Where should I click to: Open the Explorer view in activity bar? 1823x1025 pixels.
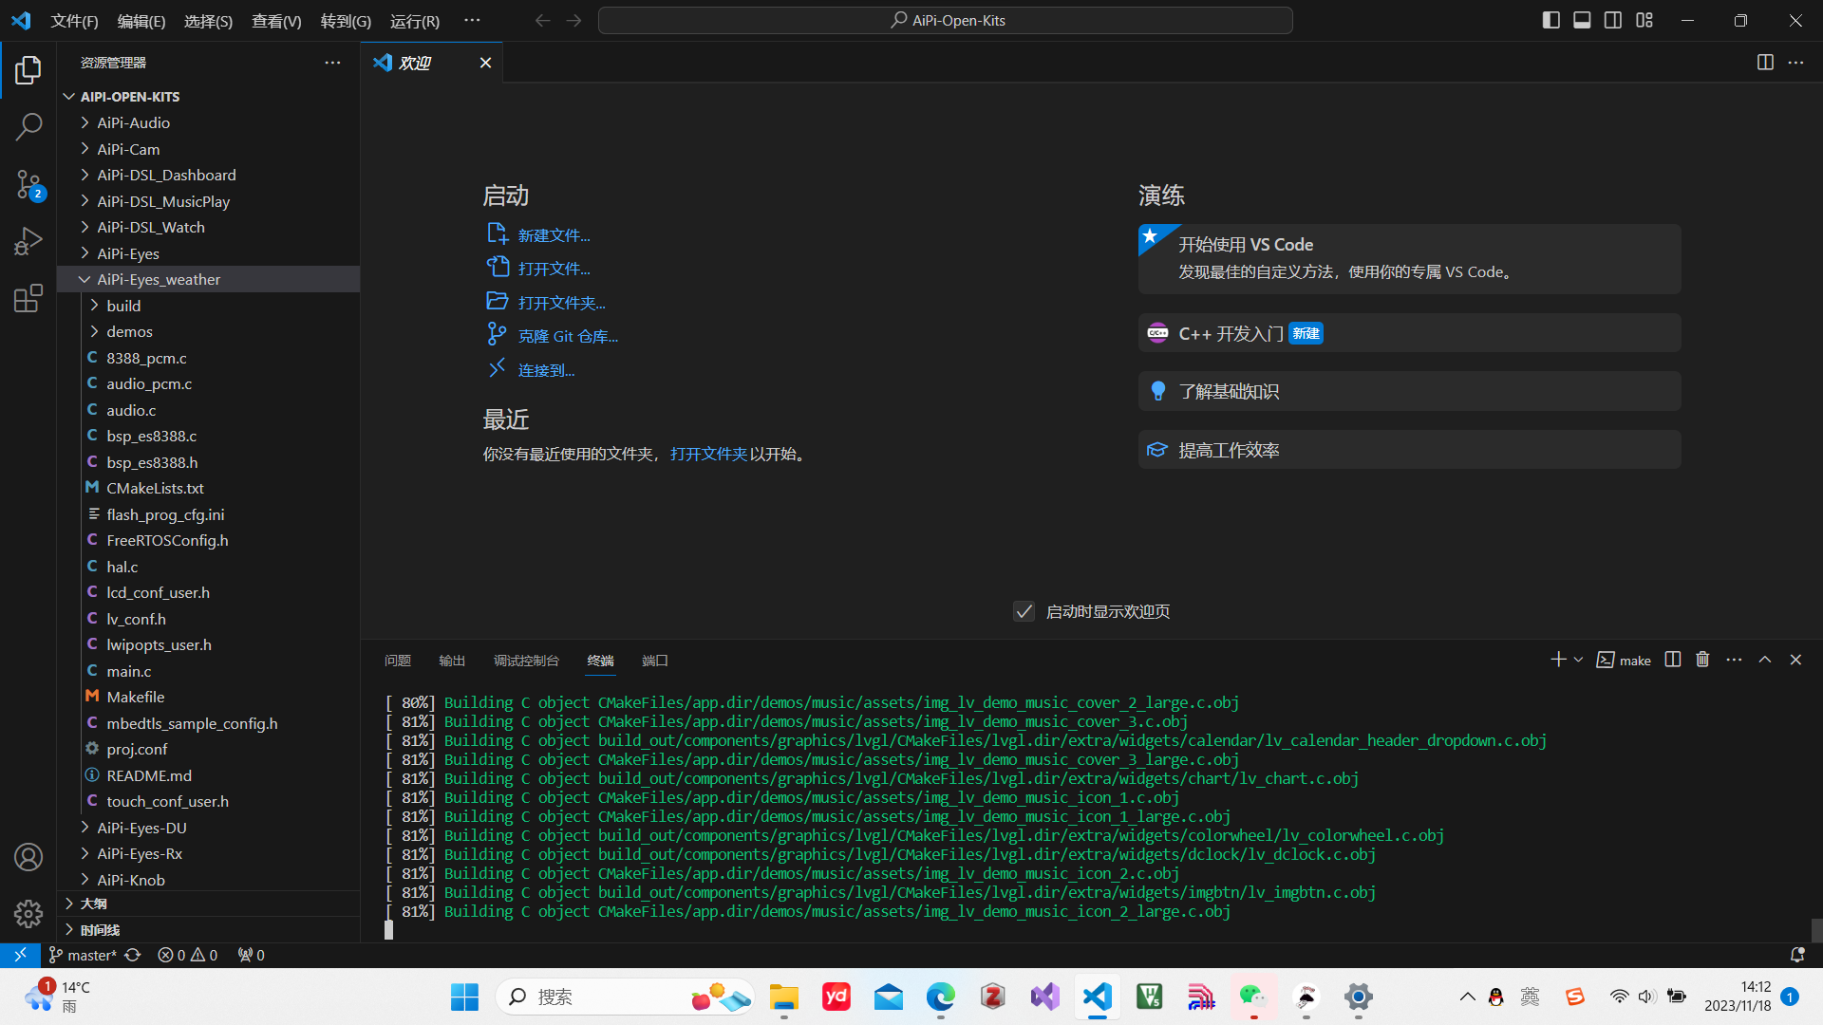click(28, 69)
